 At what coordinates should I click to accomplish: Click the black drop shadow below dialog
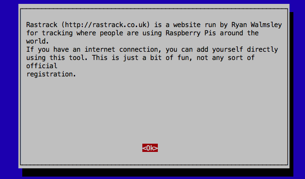coord(158,172)
